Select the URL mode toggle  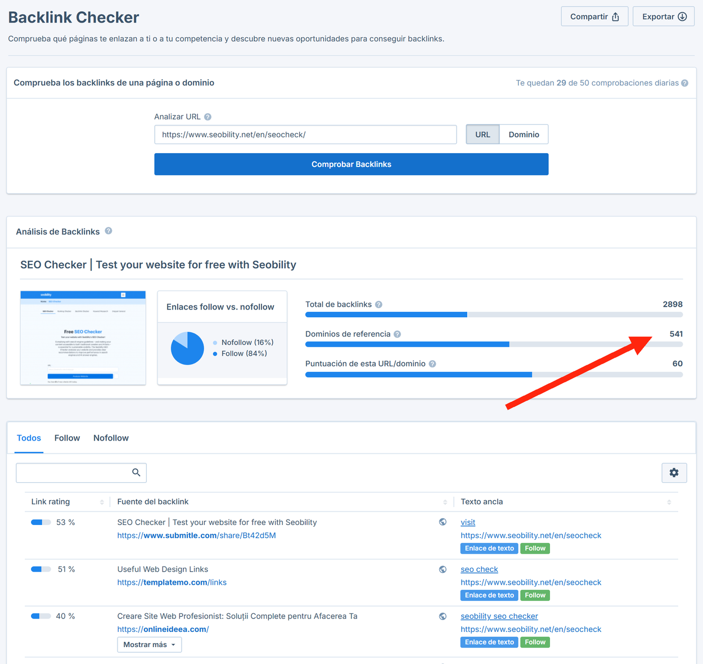pyautogui.click(x=483, y=134)
